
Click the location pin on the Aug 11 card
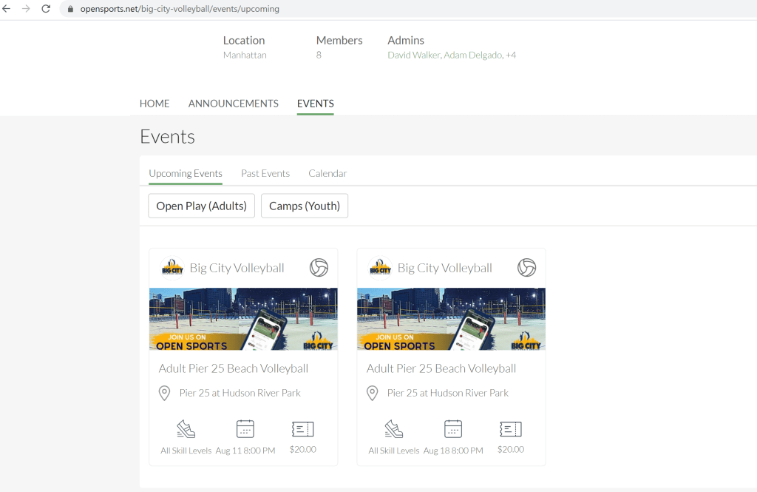[165, 393]
